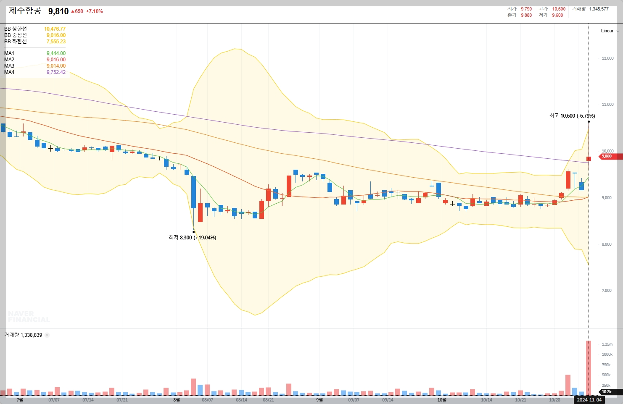The image size is (623, 404).
Task: Click the 2024-11-04 crosshair date label
Action: [x=589, y=400]
